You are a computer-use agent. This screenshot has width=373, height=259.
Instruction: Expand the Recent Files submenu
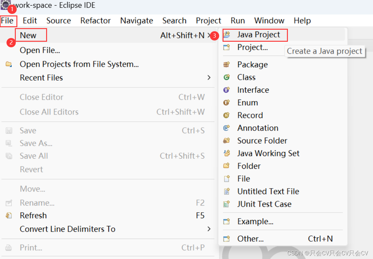coord(41,78)
